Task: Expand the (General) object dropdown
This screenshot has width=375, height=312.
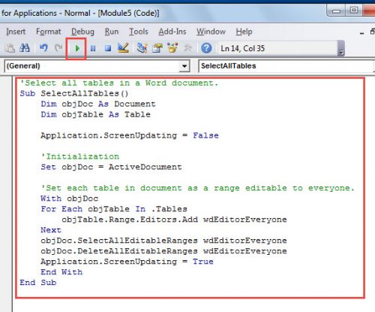Action: pos(184,66)
